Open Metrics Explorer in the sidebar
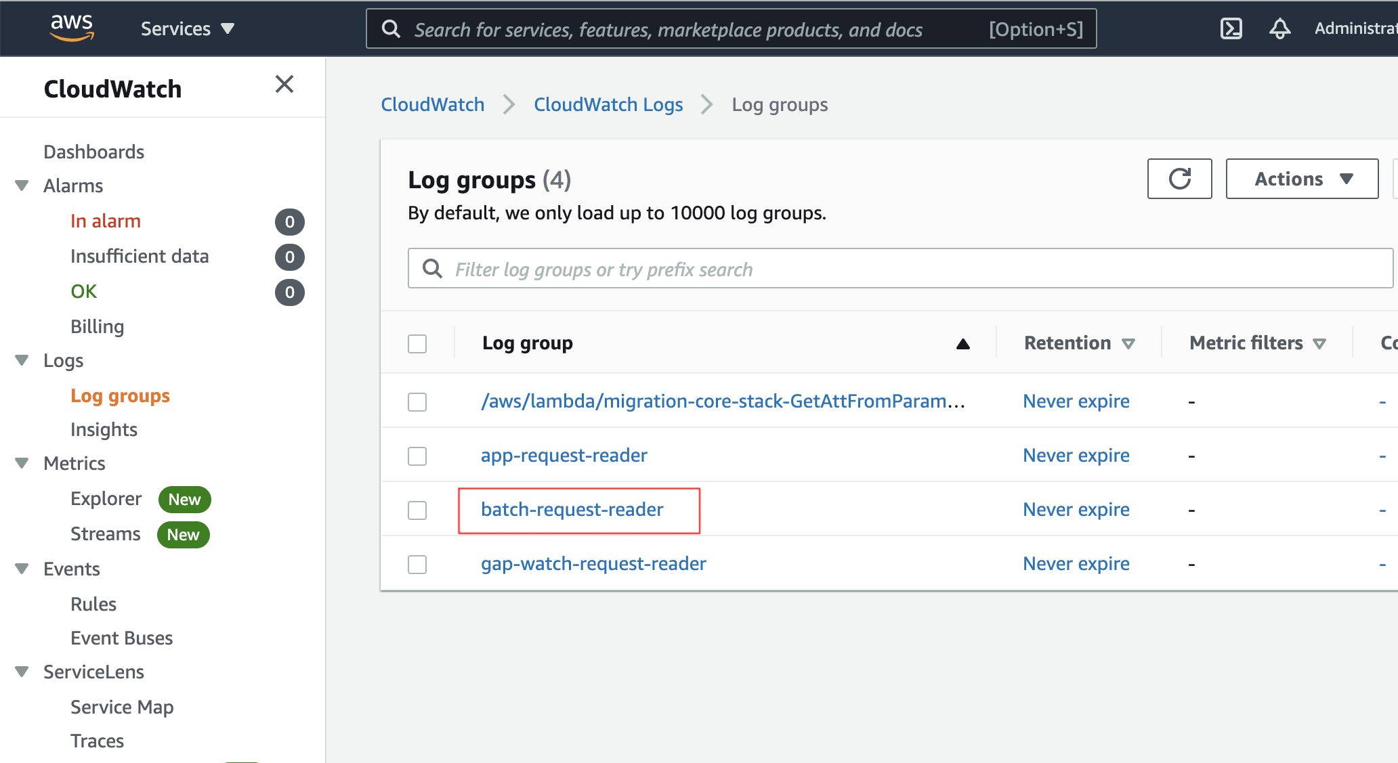Viewport: 1398px width, 763px height. click(x=106, y=499)
